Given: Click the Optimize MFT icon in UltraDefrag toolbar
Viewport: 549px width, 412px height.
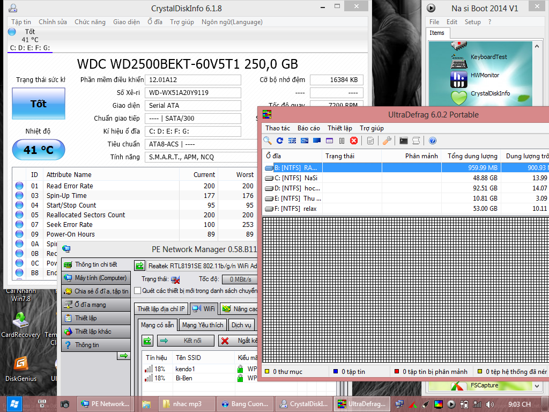Looking at the screenshot, I should pos(330,141).
